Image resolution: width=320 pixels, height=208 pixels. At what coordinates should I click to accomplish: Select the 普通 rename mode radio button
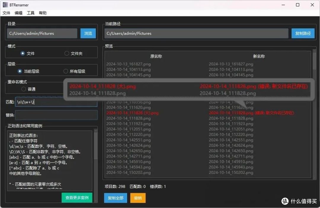pyautogui.click(x=24, y=89)
